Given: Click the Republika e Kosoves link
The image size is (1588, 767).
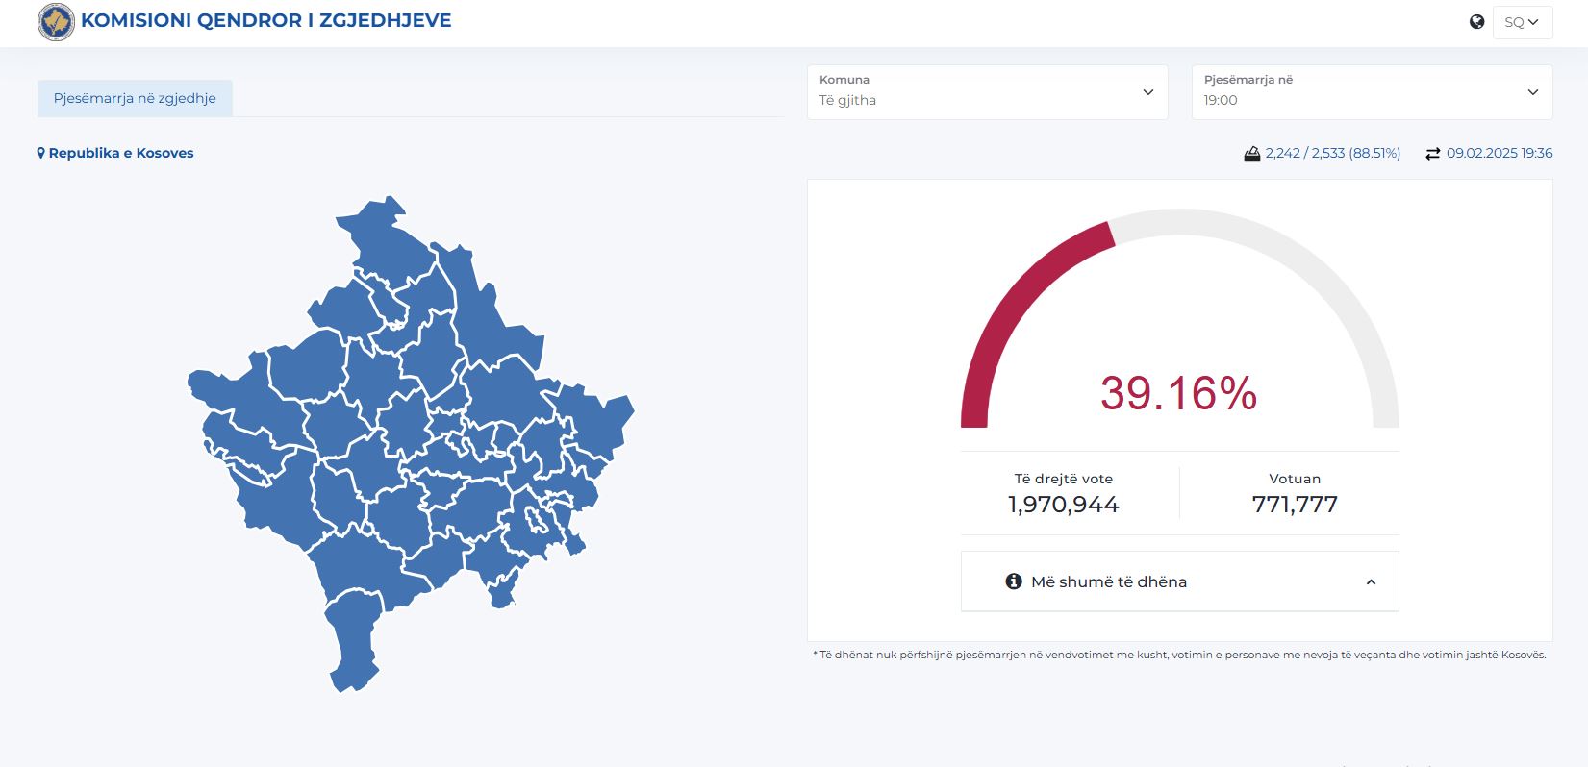Looking at the screenshot, I should coord(121,153).
